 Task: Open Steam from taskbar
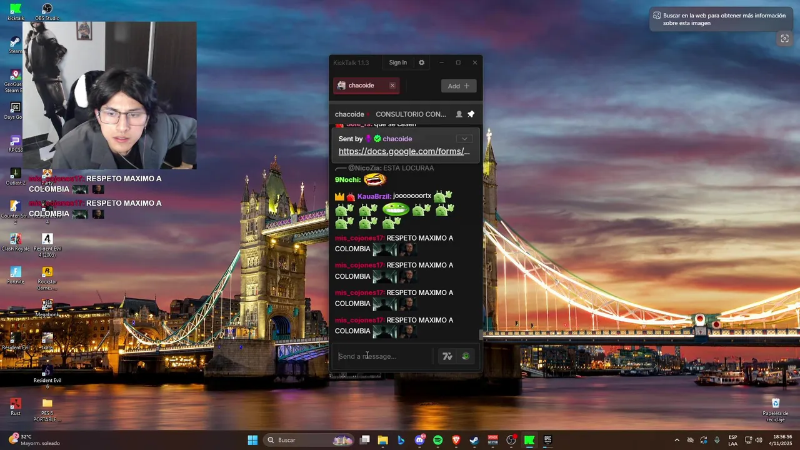pos(474,440)
